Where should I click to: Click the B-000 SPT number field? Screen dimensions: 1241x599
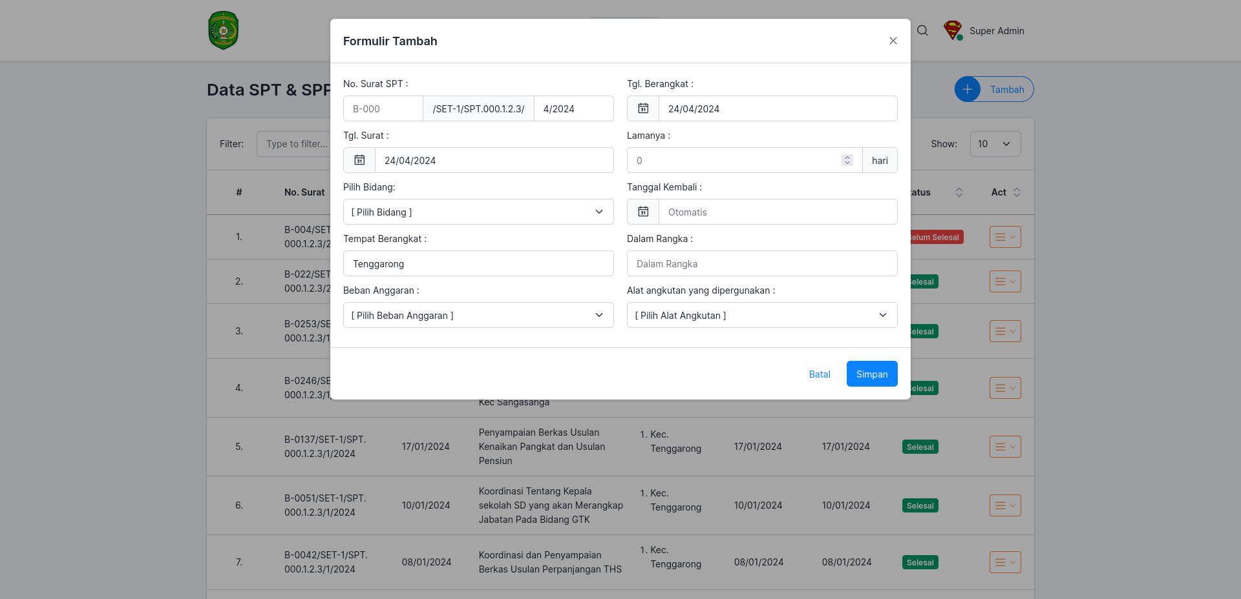coord(383,108)
